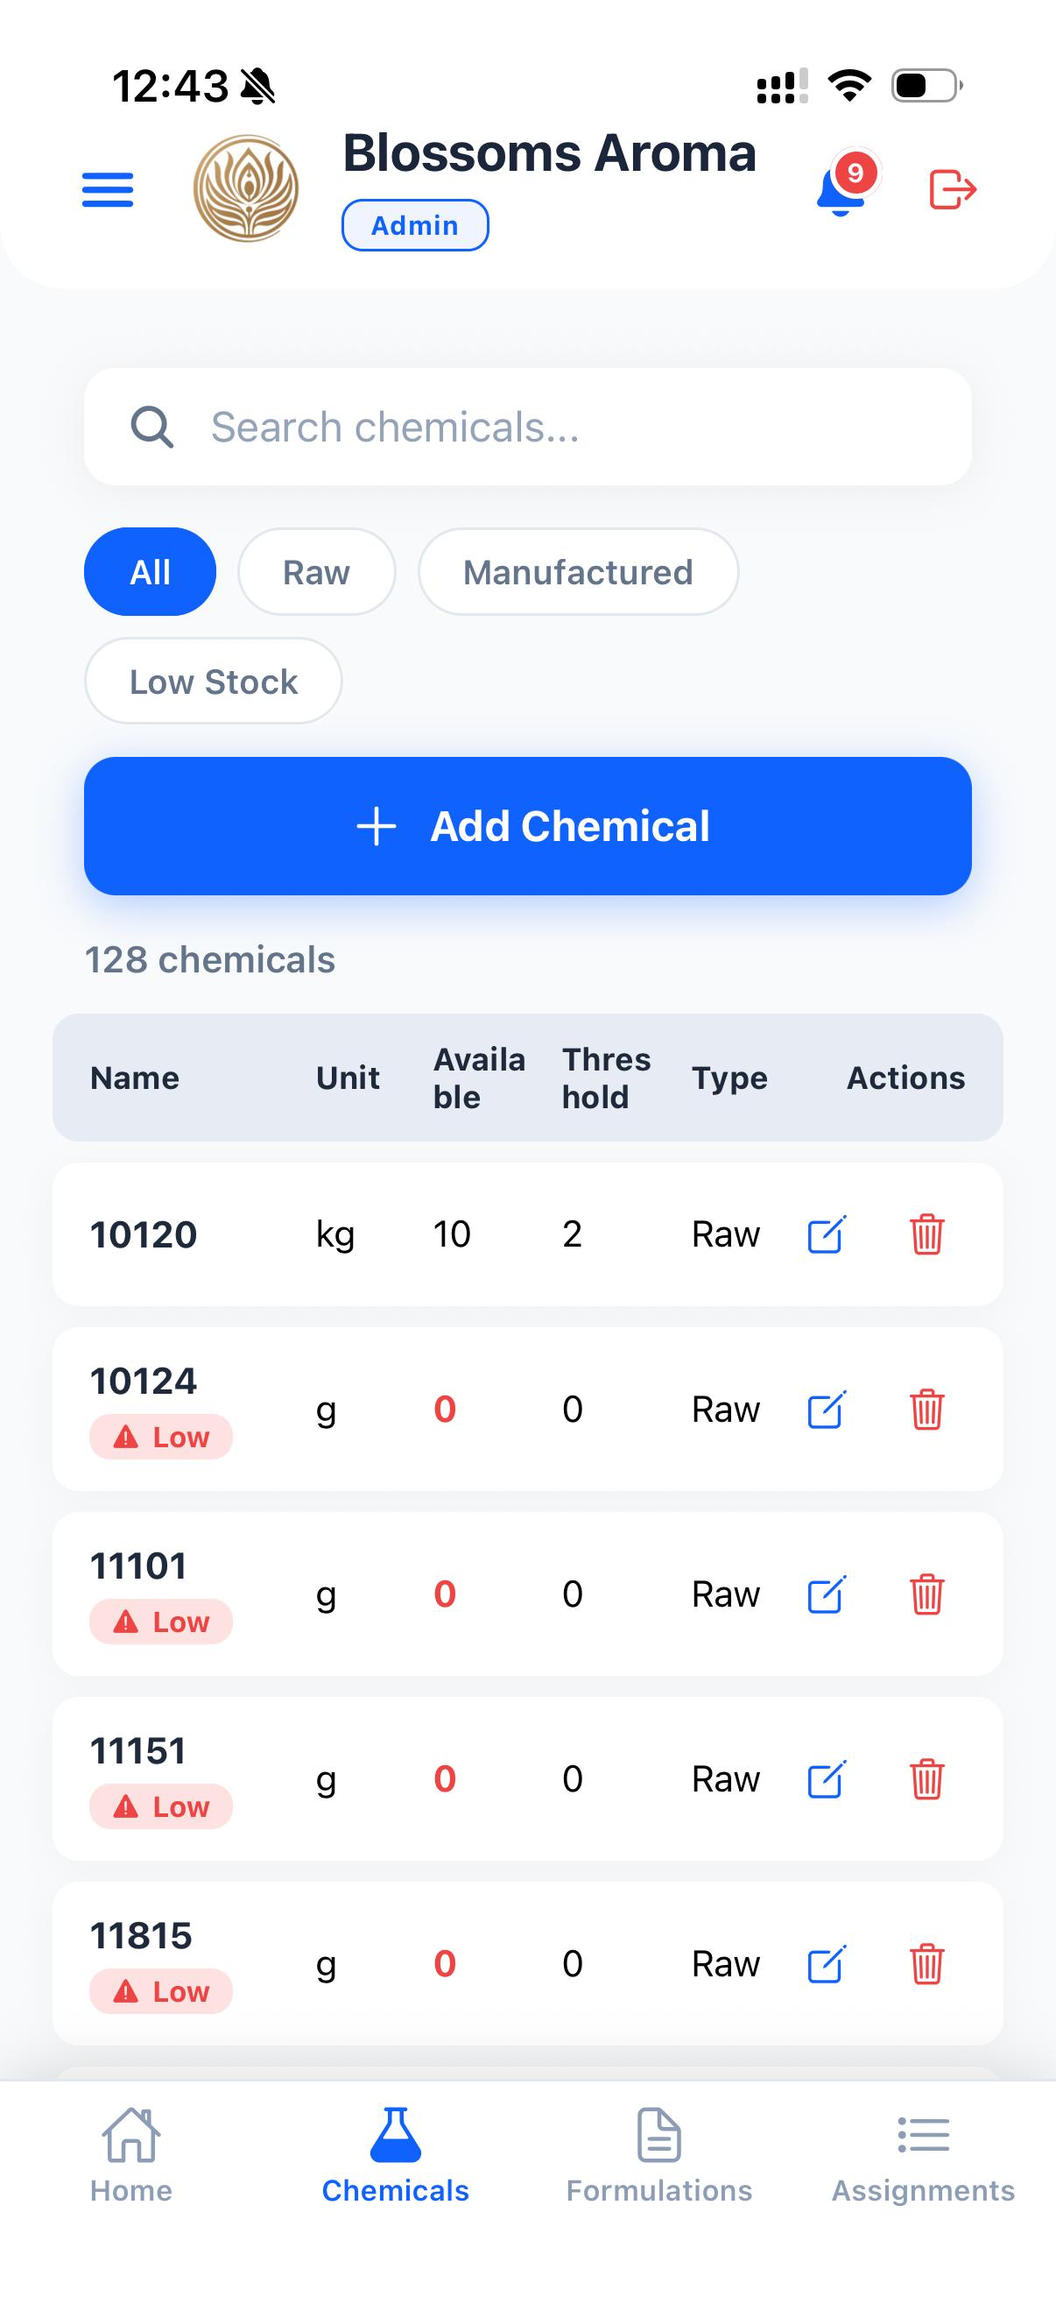Select the All filter chip
This screenshot has height=2297, width=1056.
[x=150, y=571]
